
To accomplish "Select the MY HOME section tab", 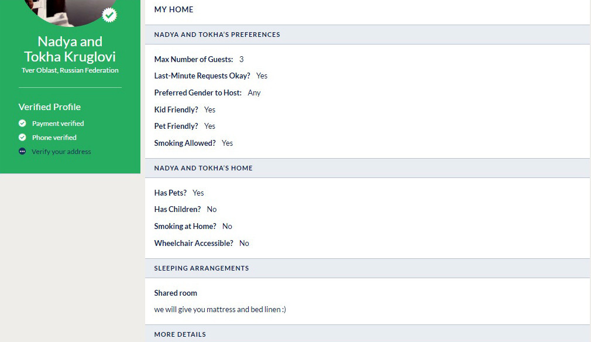I will click(174, 9).
